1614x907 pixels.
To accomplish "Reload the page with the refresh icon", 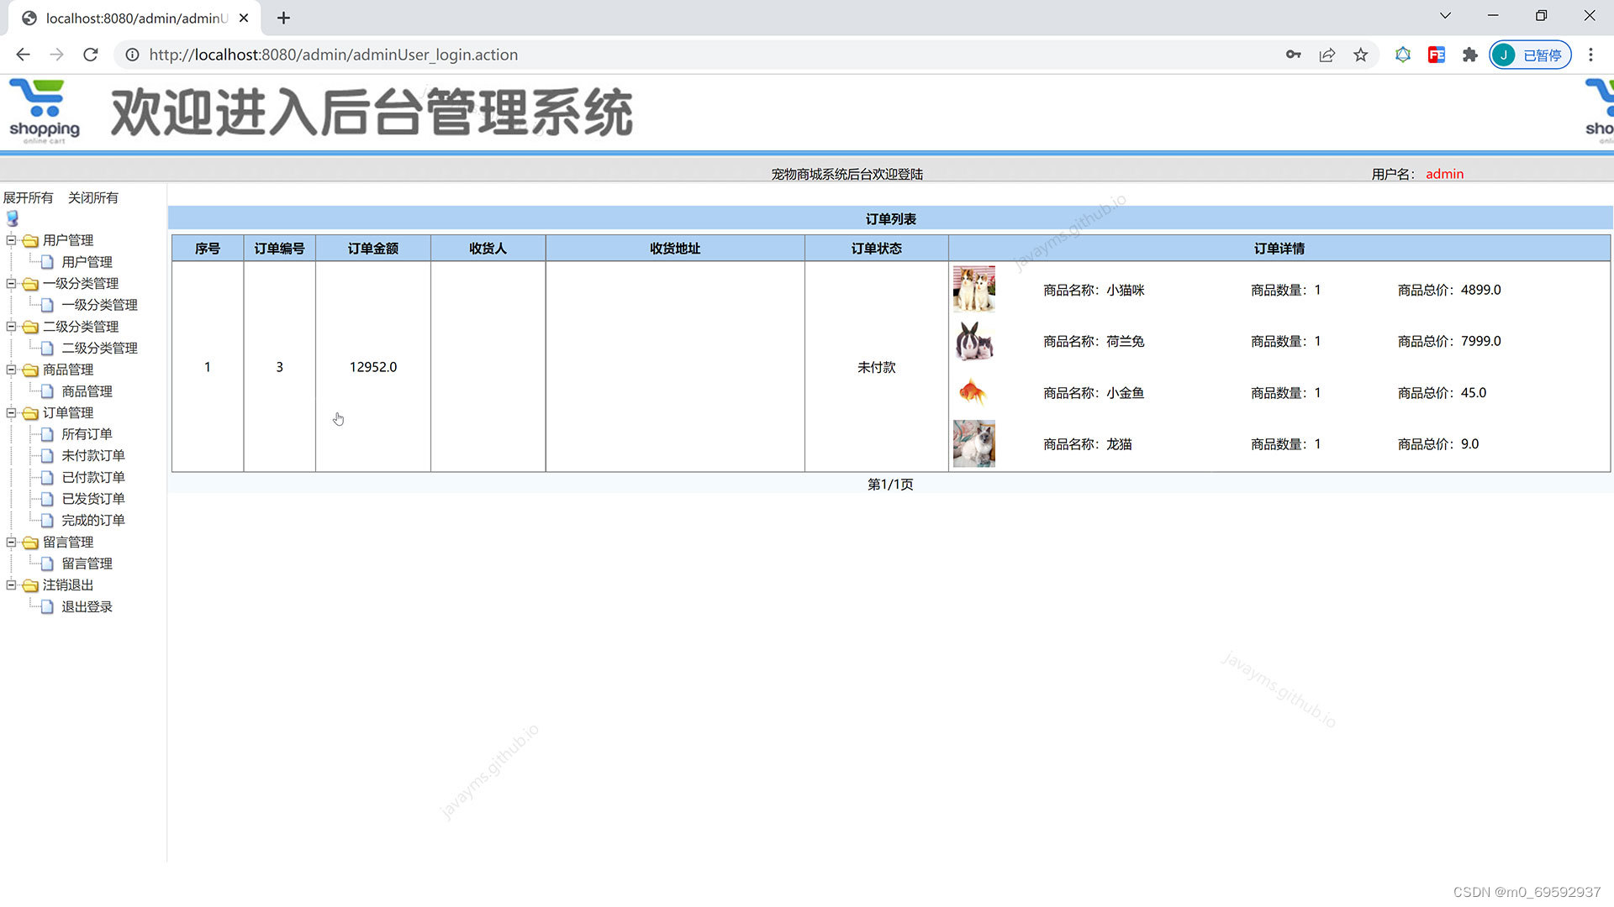I will click(91, 55).
